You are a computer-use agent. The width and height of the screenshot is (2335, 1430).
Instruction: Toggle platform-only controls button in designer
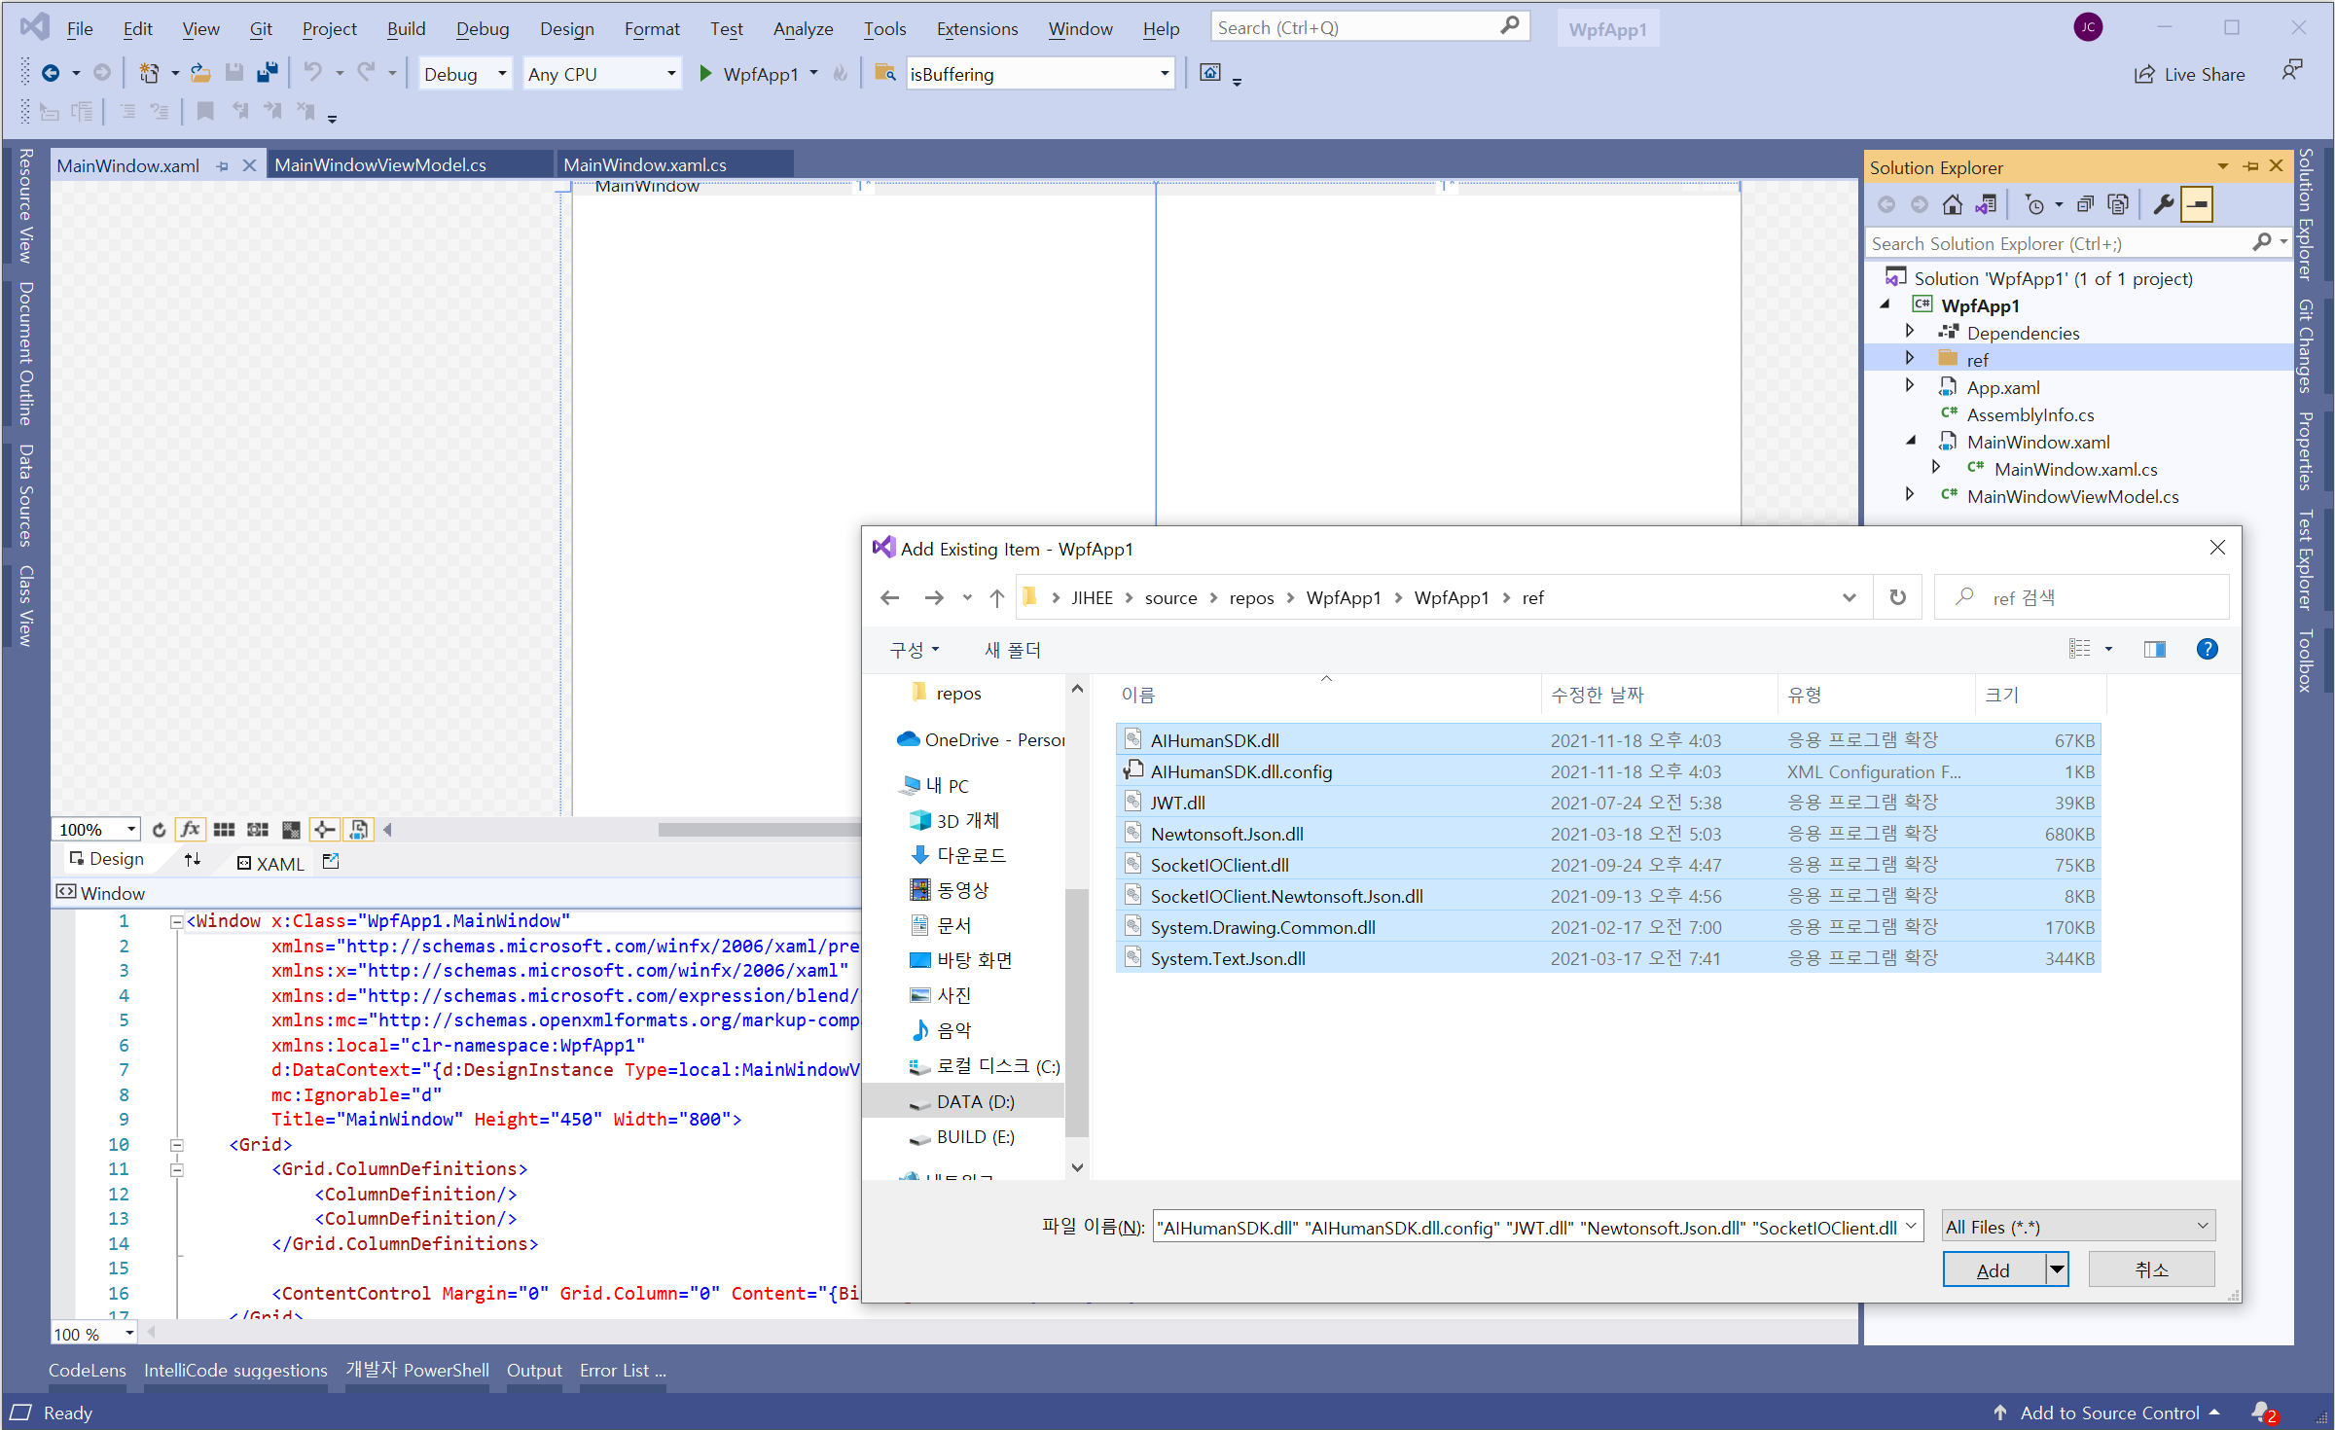point(359,830)
